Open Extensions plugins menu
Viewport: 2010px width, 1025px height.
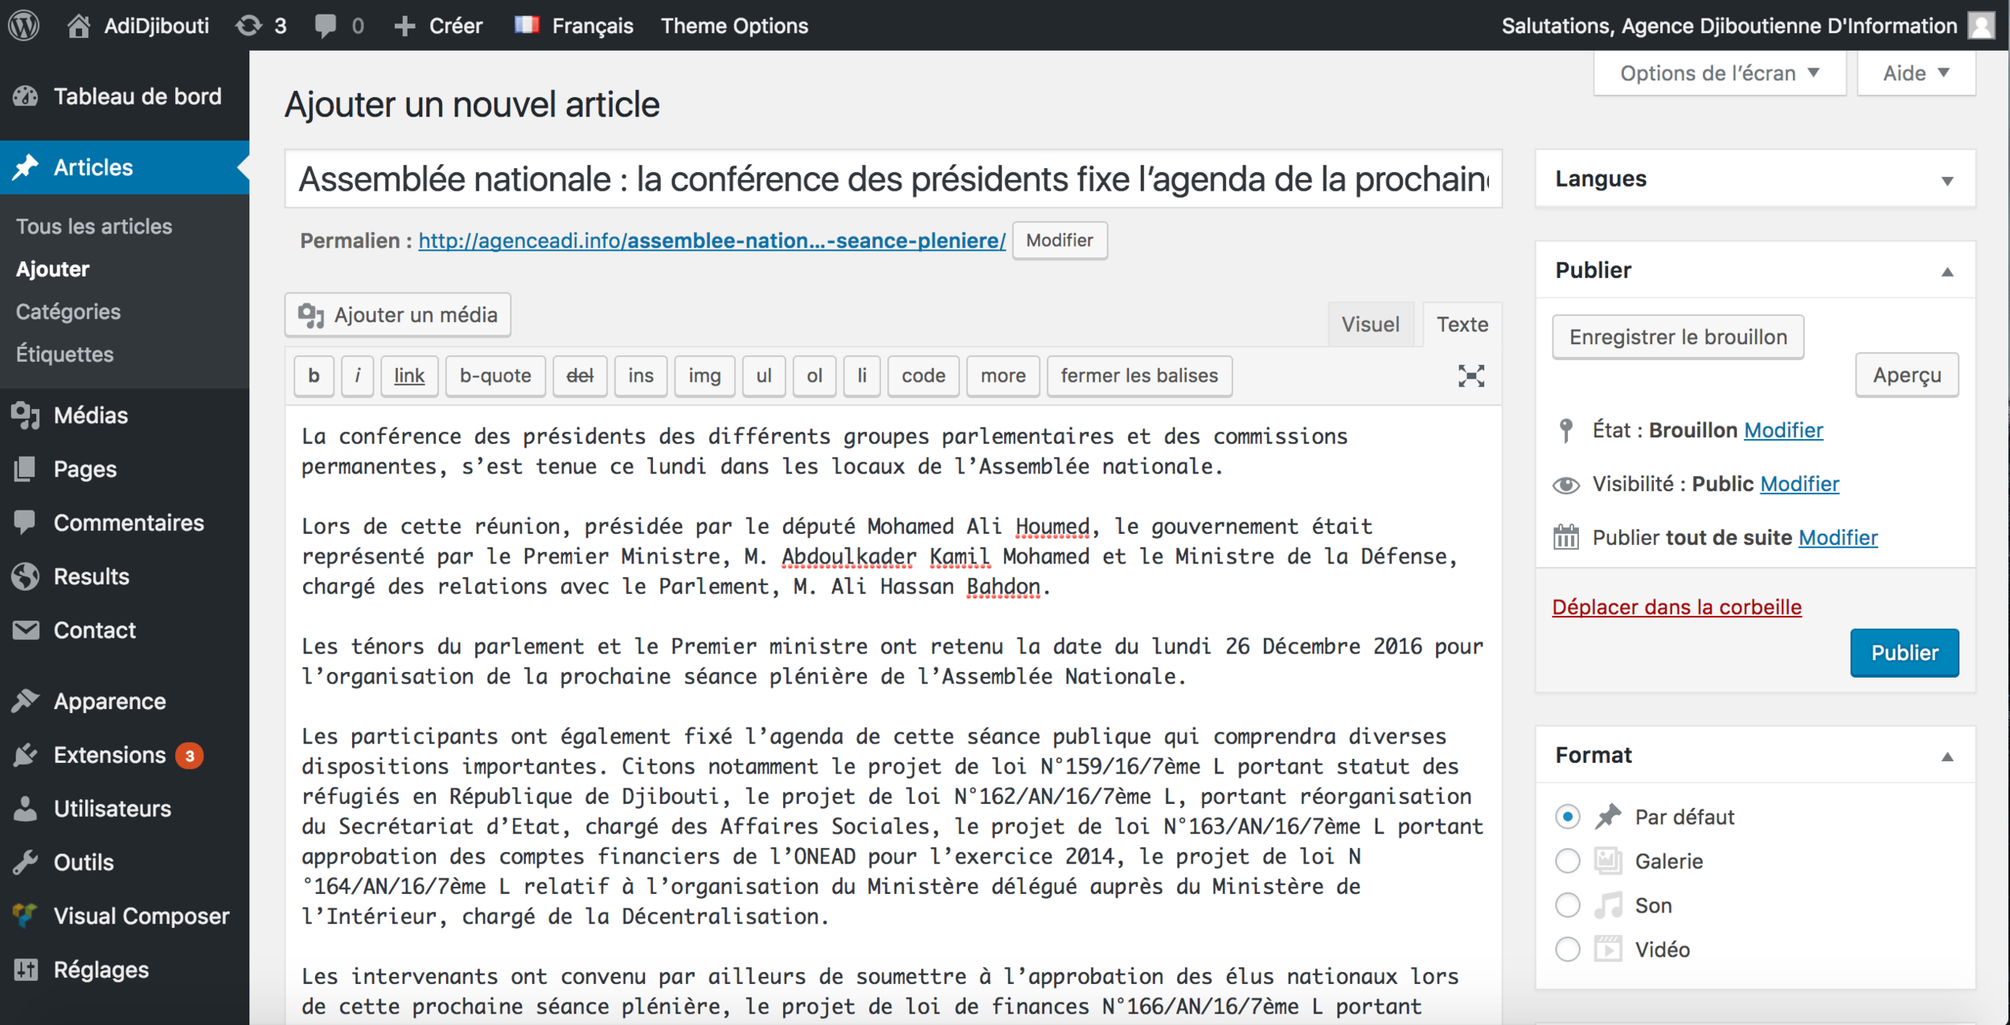pyautogui.click(x=109, y=755)
